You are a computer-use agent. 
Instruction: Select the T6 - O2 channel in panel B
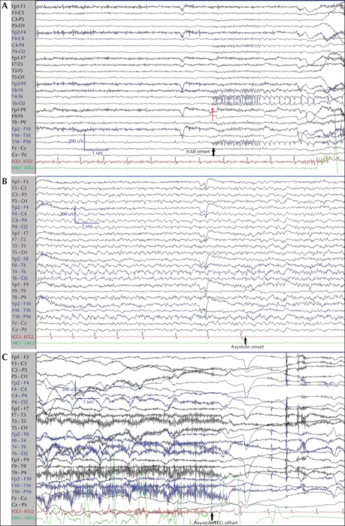[20, 278]
